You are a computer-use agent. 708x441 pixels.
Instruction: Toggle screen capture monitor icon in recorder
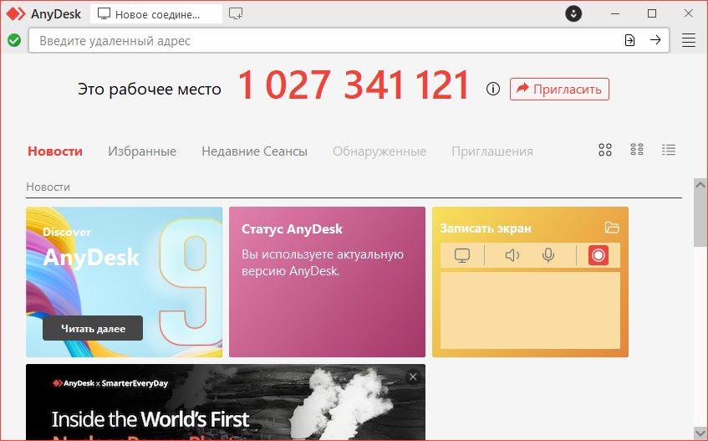click(x=462, y=255)
